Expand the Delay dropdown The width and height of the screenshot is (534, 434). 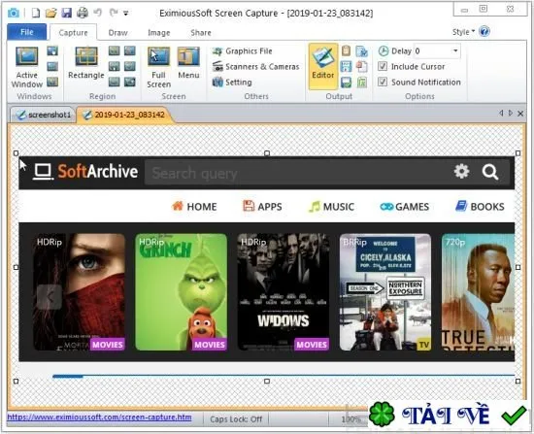point(455,51)
